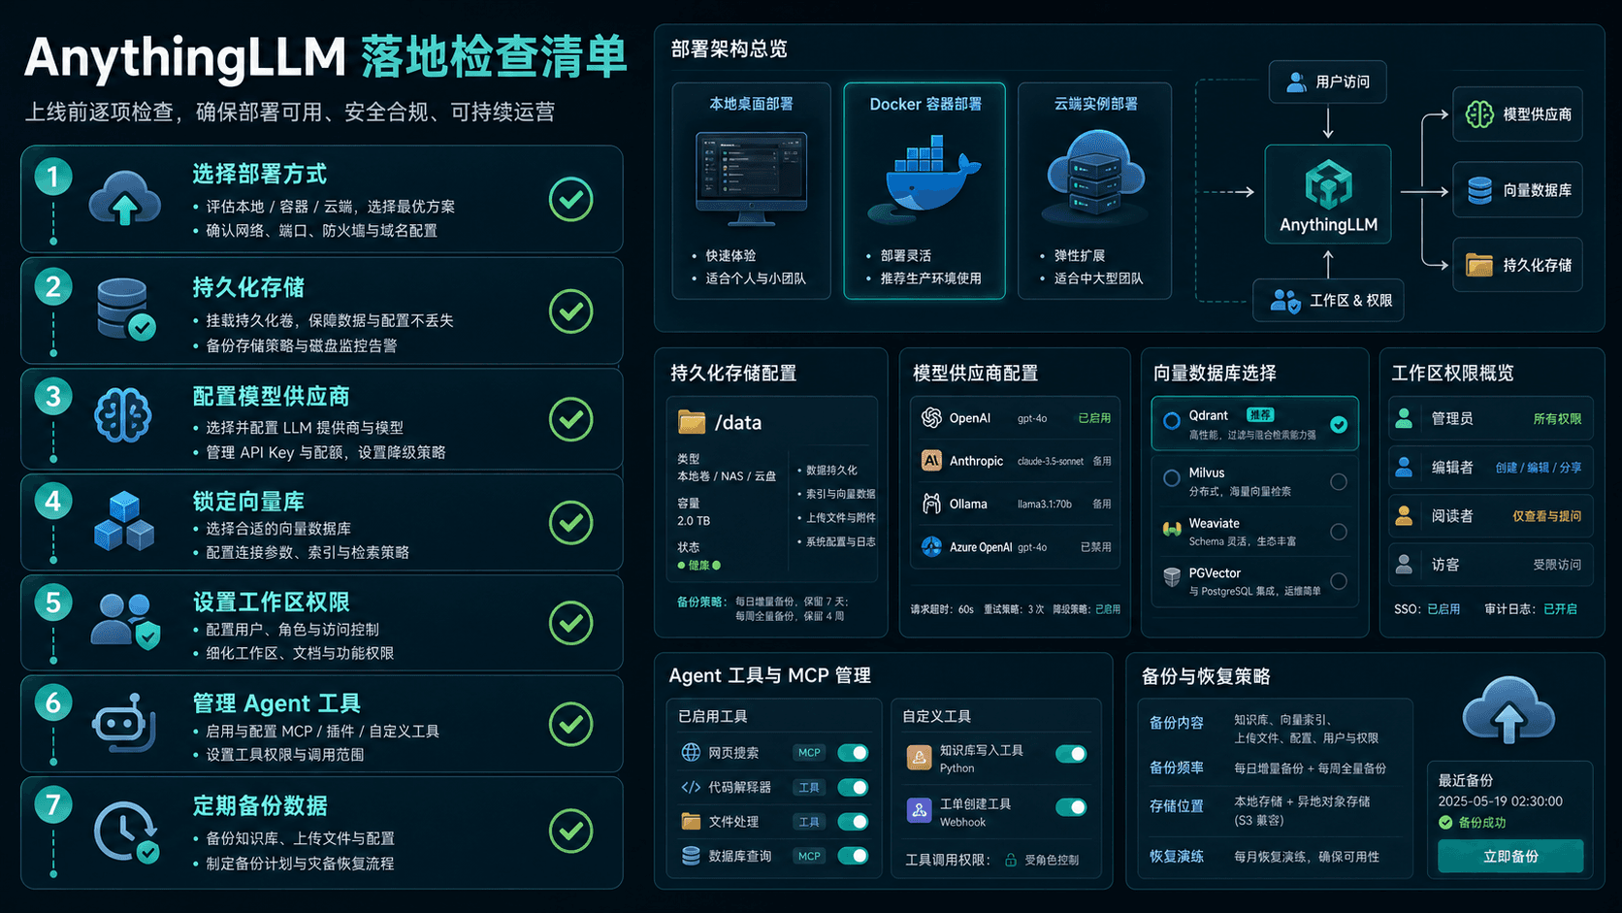Click the folder icon in 持久化存储 node

1479,265
